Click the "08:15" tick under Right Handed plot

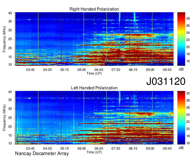click(133, 70)
